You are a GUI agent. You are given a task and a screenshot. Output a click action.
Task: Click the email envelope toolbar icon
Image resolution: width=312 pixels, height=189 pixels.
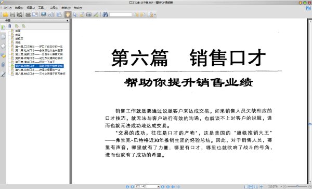tap(35, 14)
